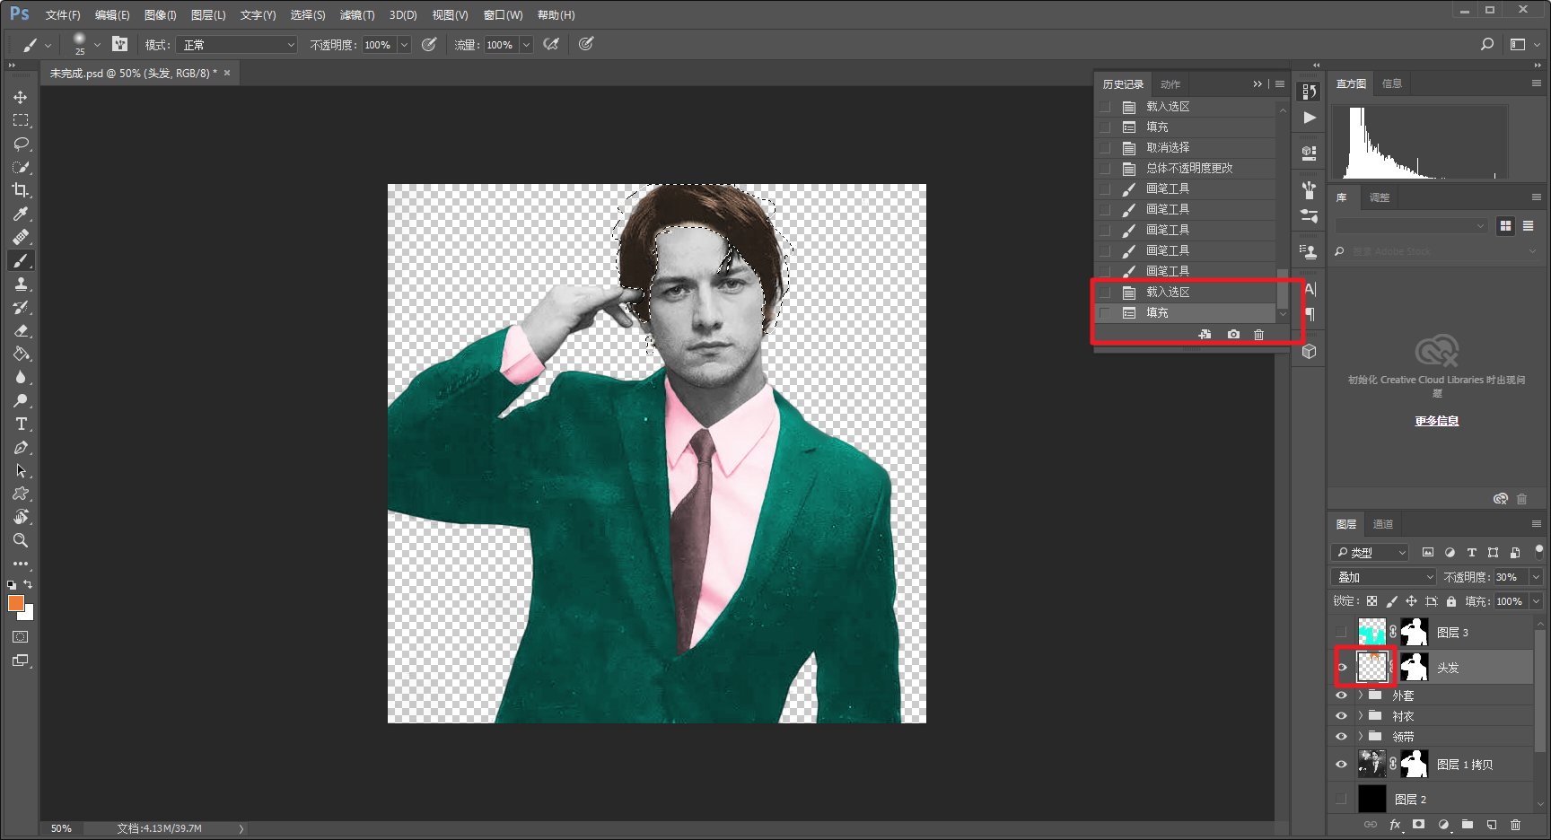Viewport: 1551px width, 840px height.
Task: Select the Rectangular Marquee tool
Action: (21, 120)
